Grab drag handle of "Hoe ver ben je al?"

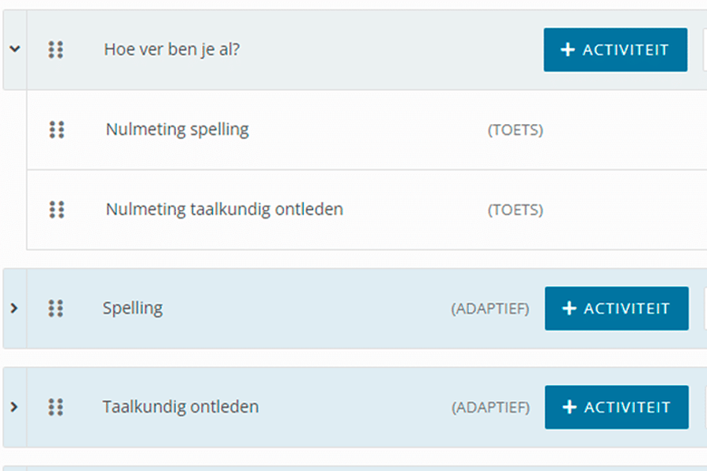tap(56, 50)
